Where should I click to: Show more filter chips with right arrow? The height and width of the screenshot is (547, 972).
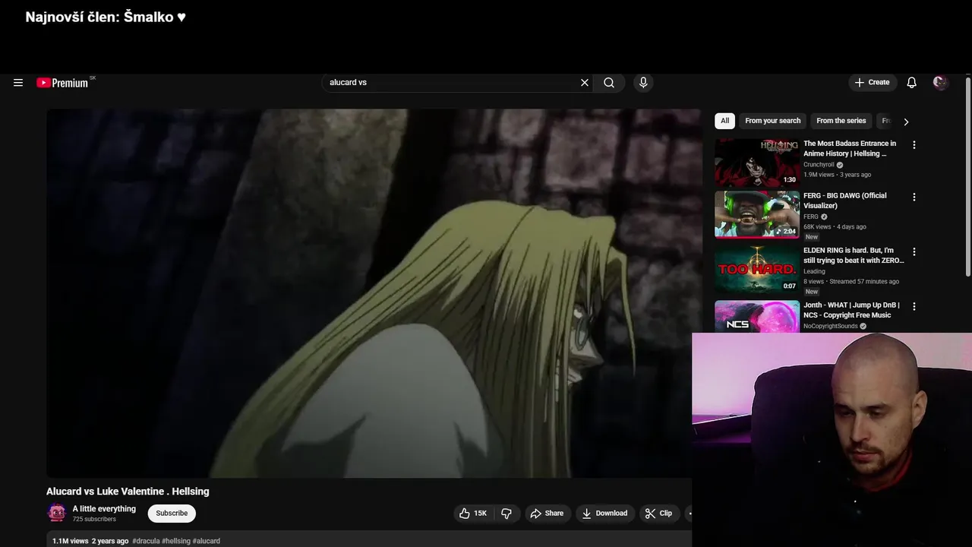tap(905, 122)
